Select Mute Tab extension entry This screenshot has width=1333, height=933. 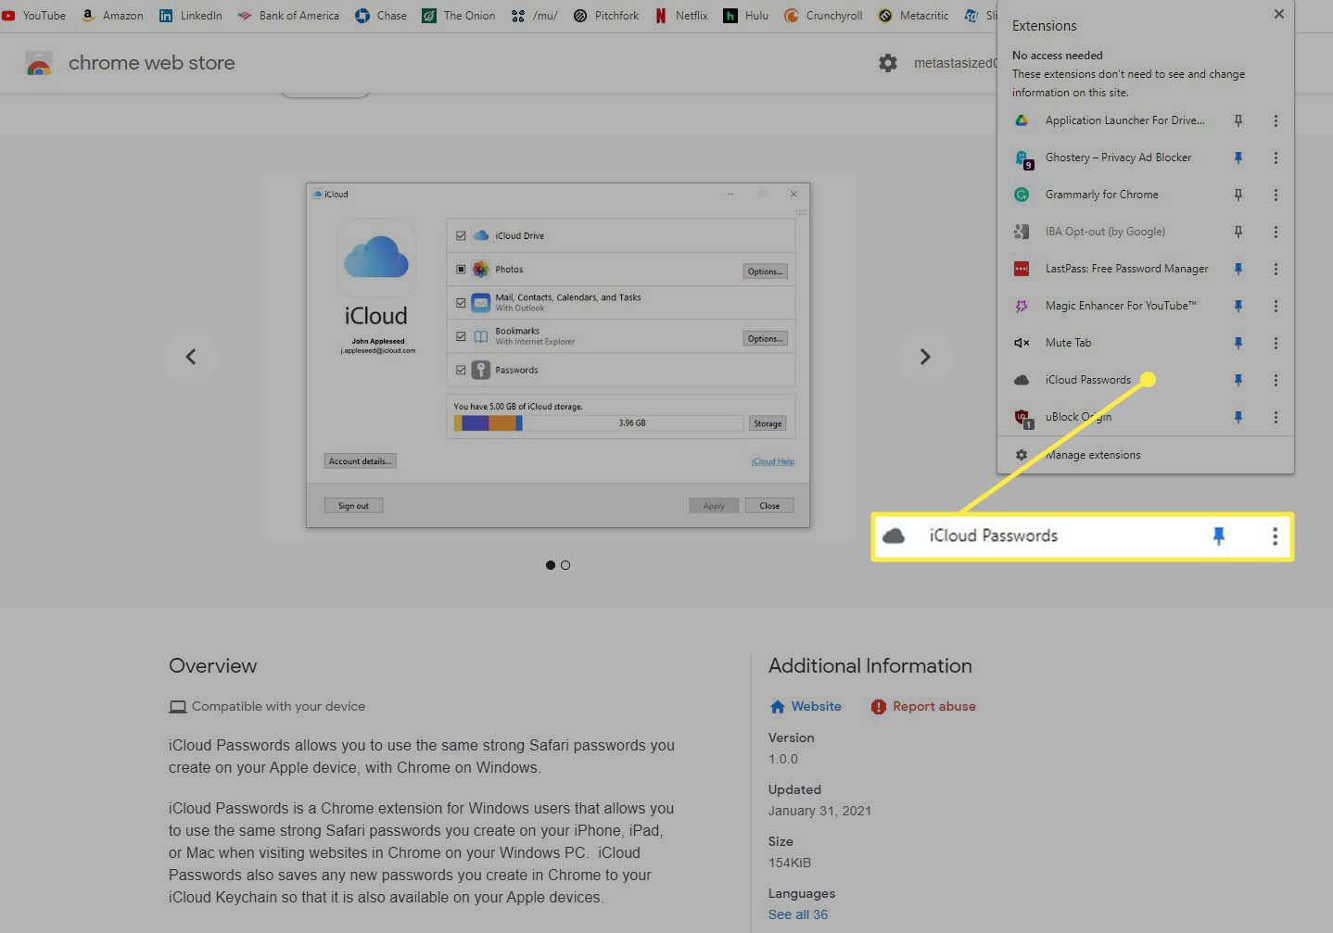point(1068,343)
